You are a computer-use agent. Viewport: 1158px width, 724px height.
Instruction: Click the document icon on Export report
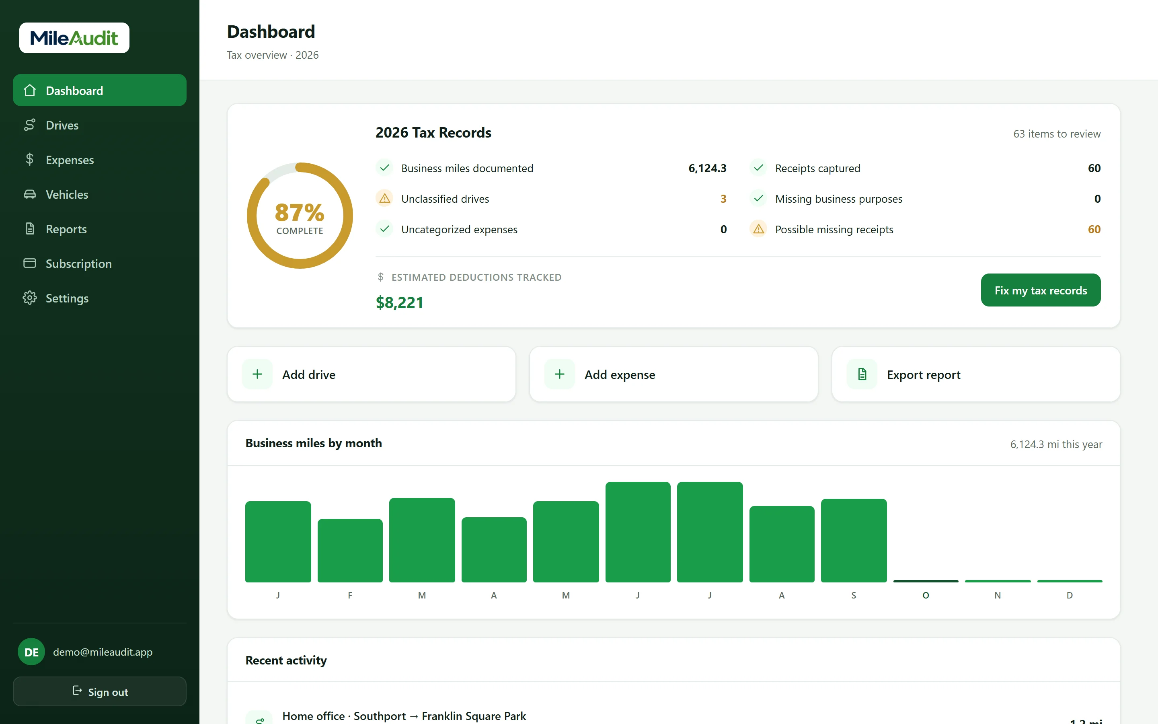point(862,374)
